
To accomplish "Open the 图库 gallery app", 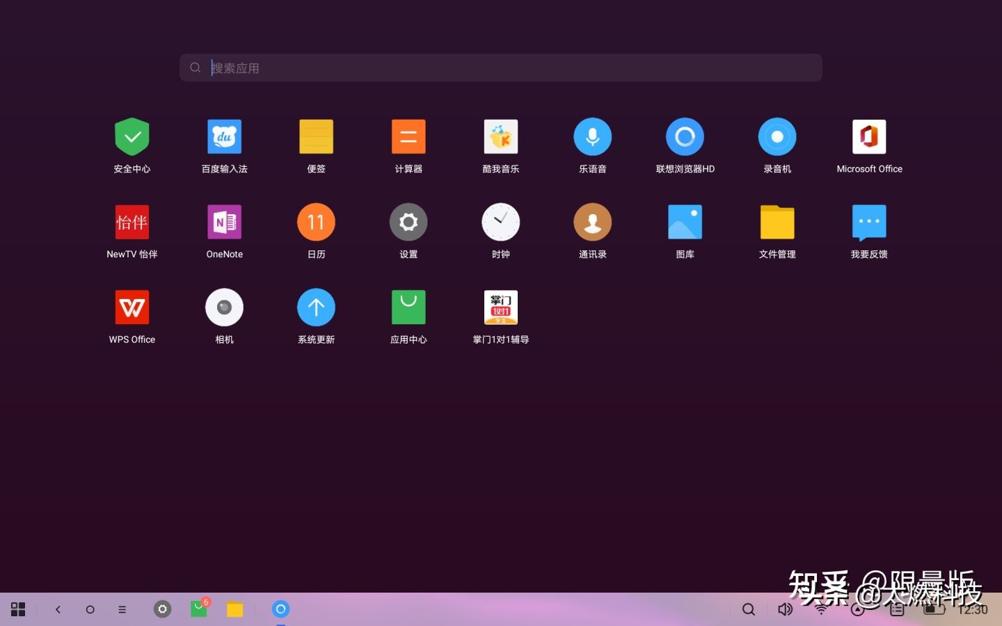I will coord(685,222).
